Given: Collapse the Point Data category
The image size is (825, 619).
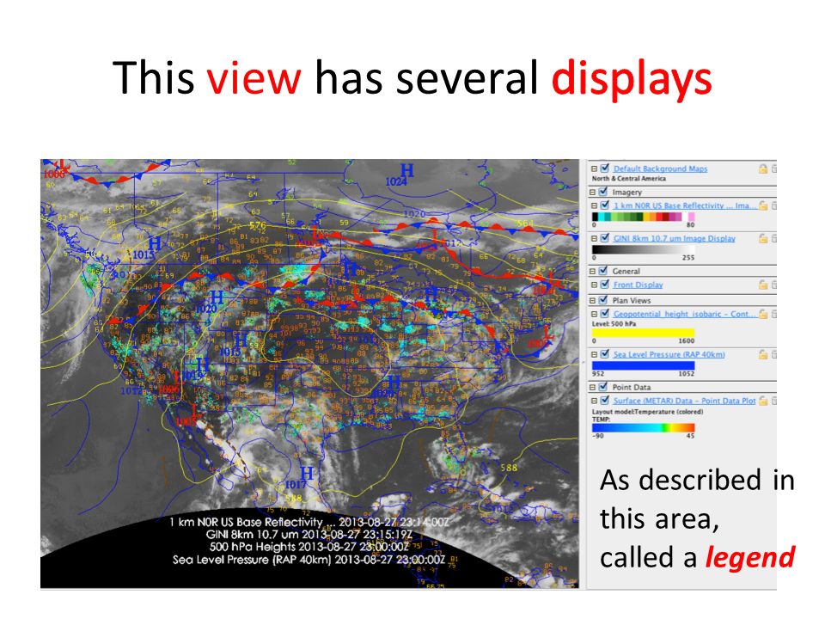Looking at the screenshot, I should pos(593,388).
